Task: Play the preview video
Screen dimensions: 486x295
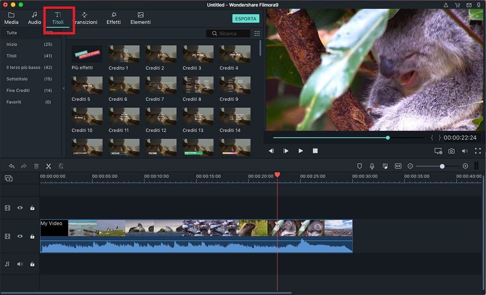Action: pos(300,151)
